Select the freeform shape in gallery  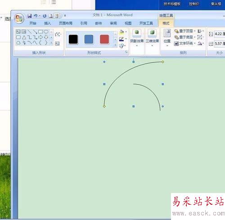(x=18, y=43)
